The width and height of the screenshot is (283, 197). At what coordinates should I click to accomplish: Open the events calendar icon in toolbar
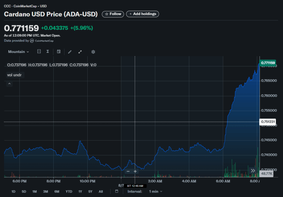59,52
